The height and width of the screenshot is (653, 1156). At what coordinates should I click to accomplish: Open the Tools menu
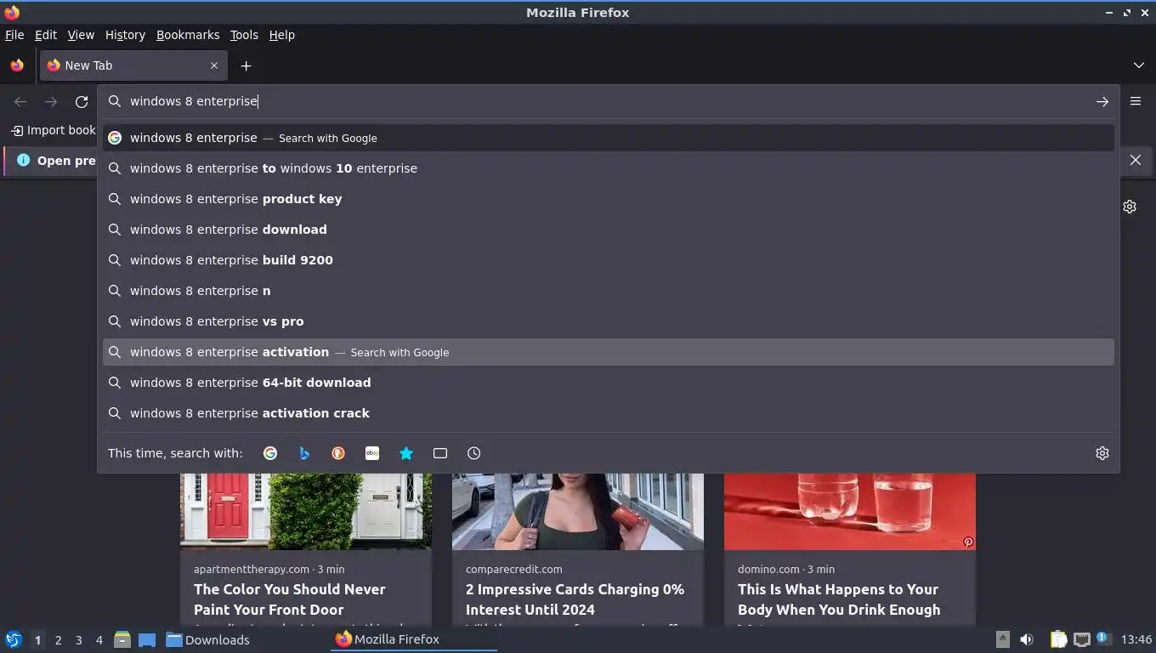pos(244,35)
